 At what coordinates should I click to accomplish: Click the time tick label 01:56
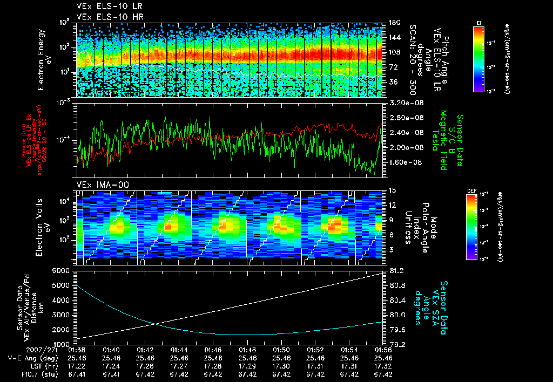(x=383, y=350)
